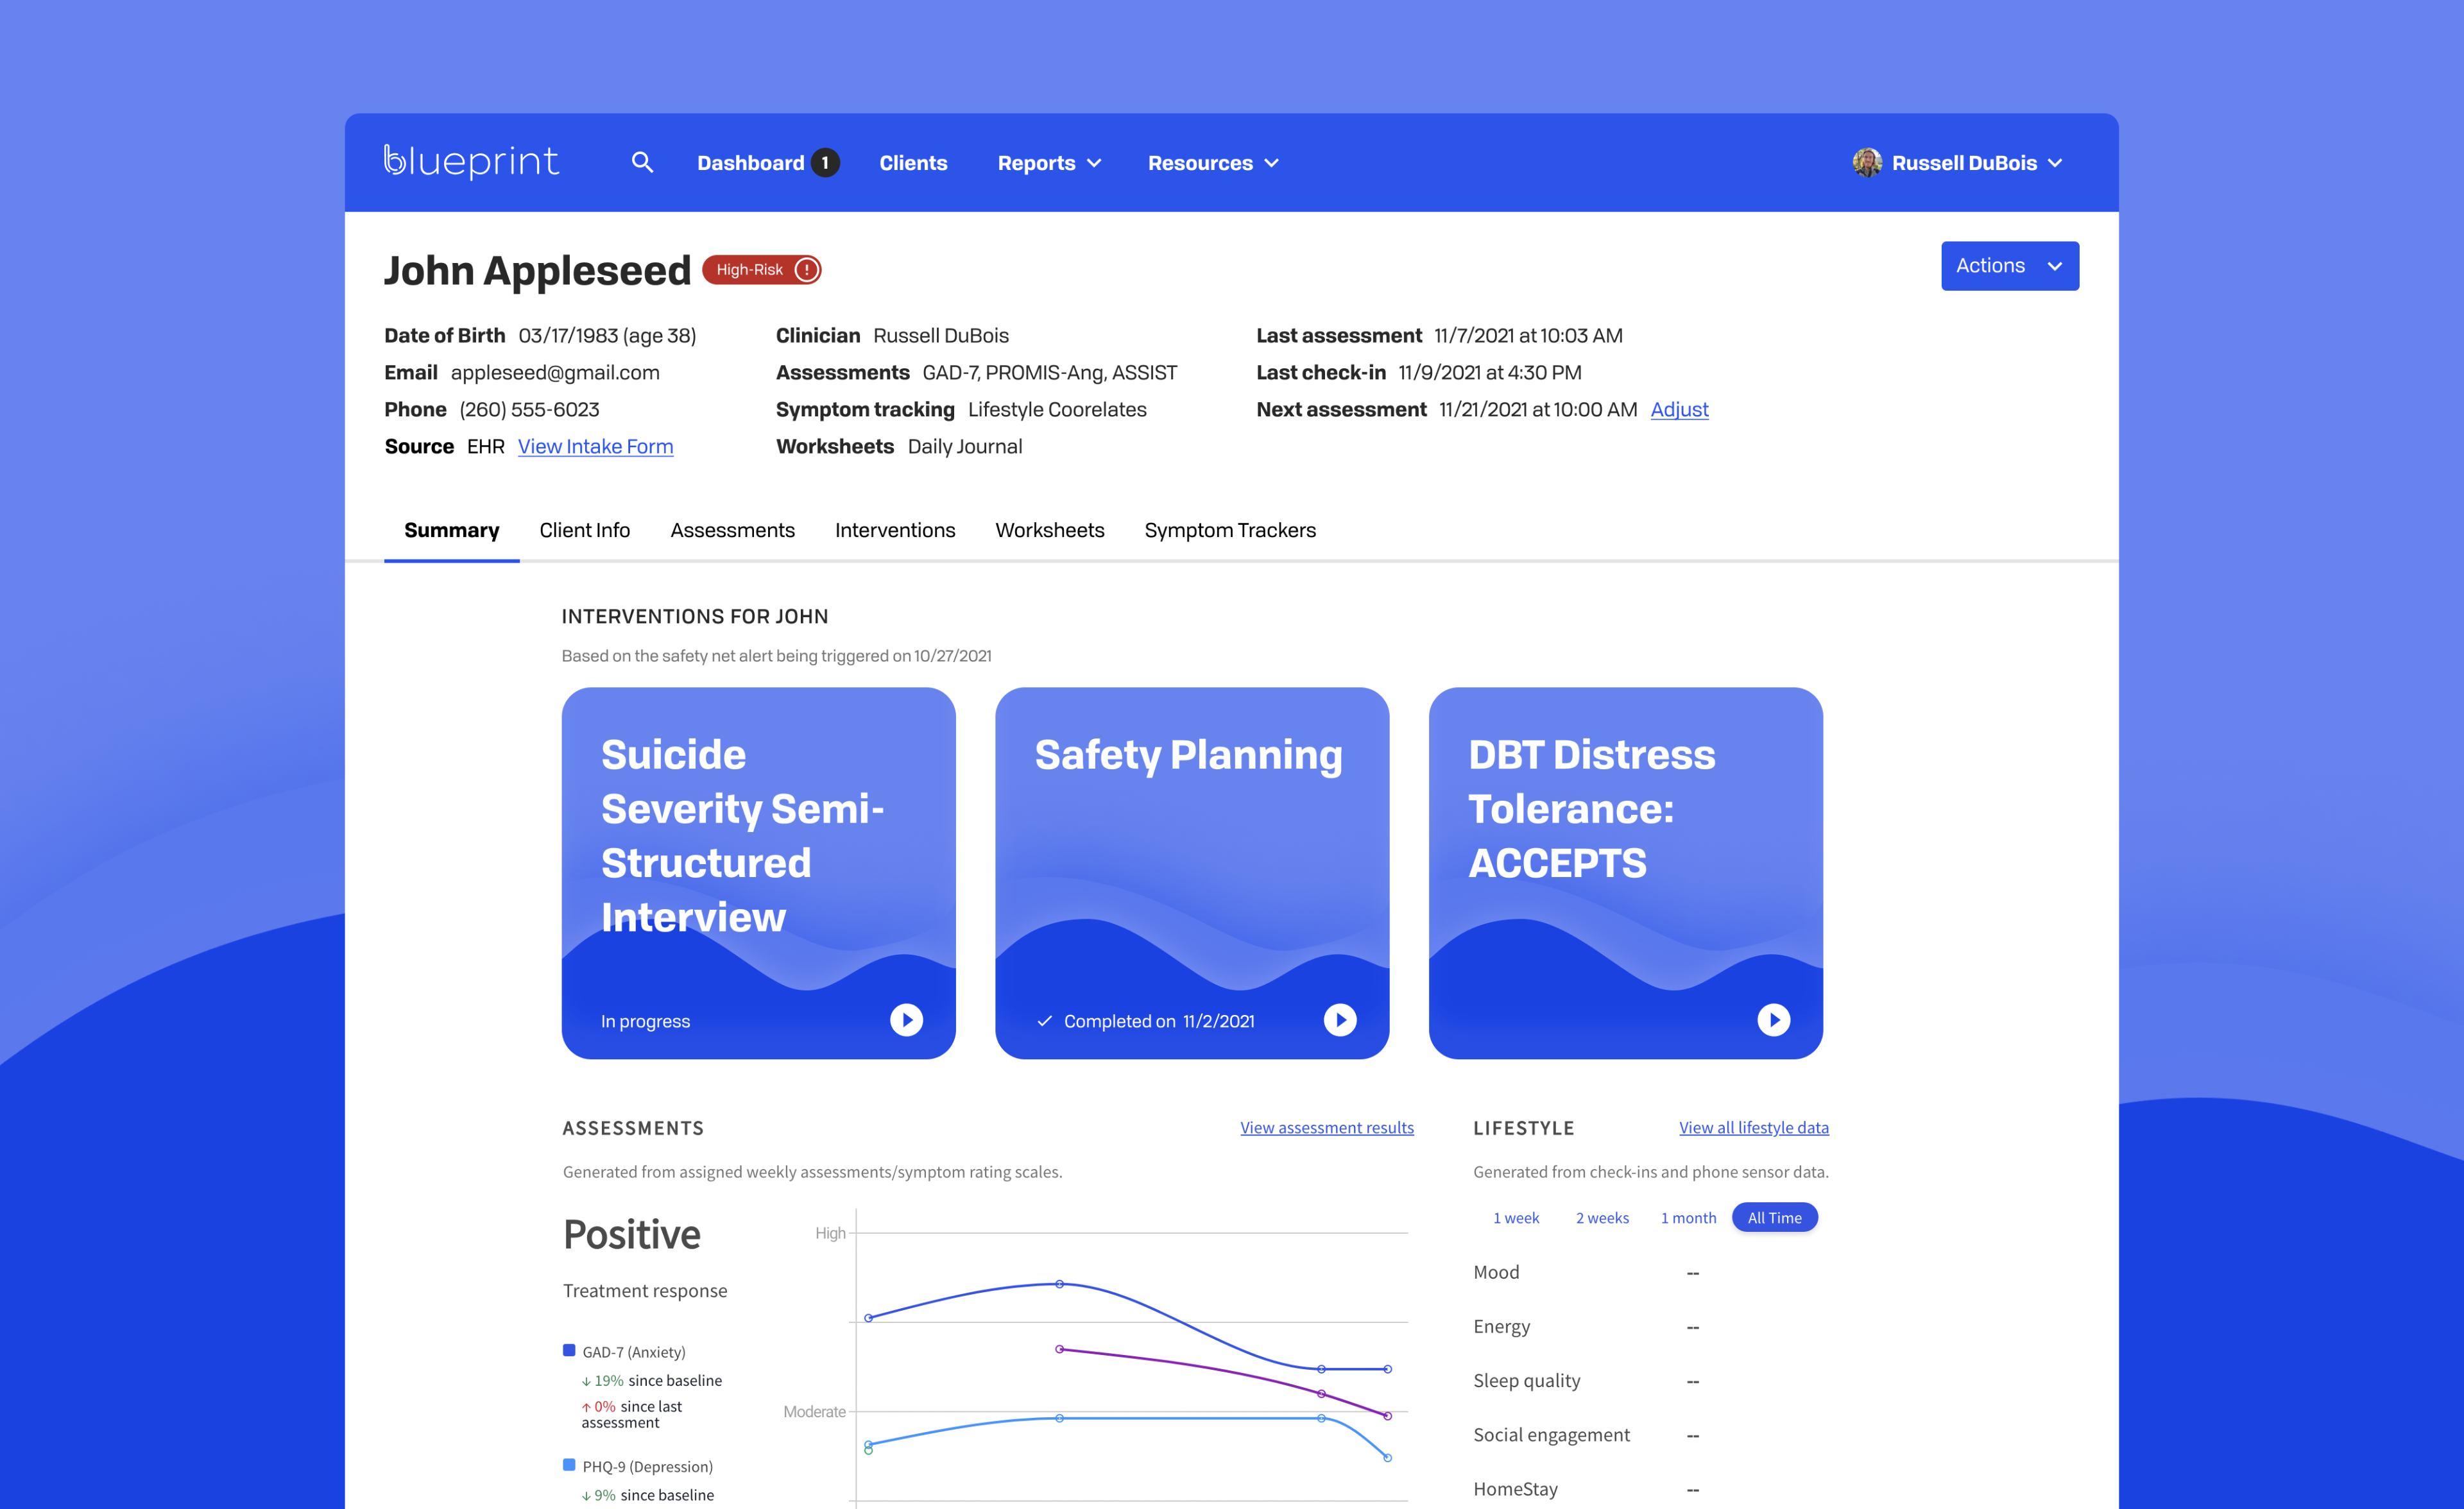
Task: Click the High-Risk alert exclamation icon
Action: (x=806, y=270)
